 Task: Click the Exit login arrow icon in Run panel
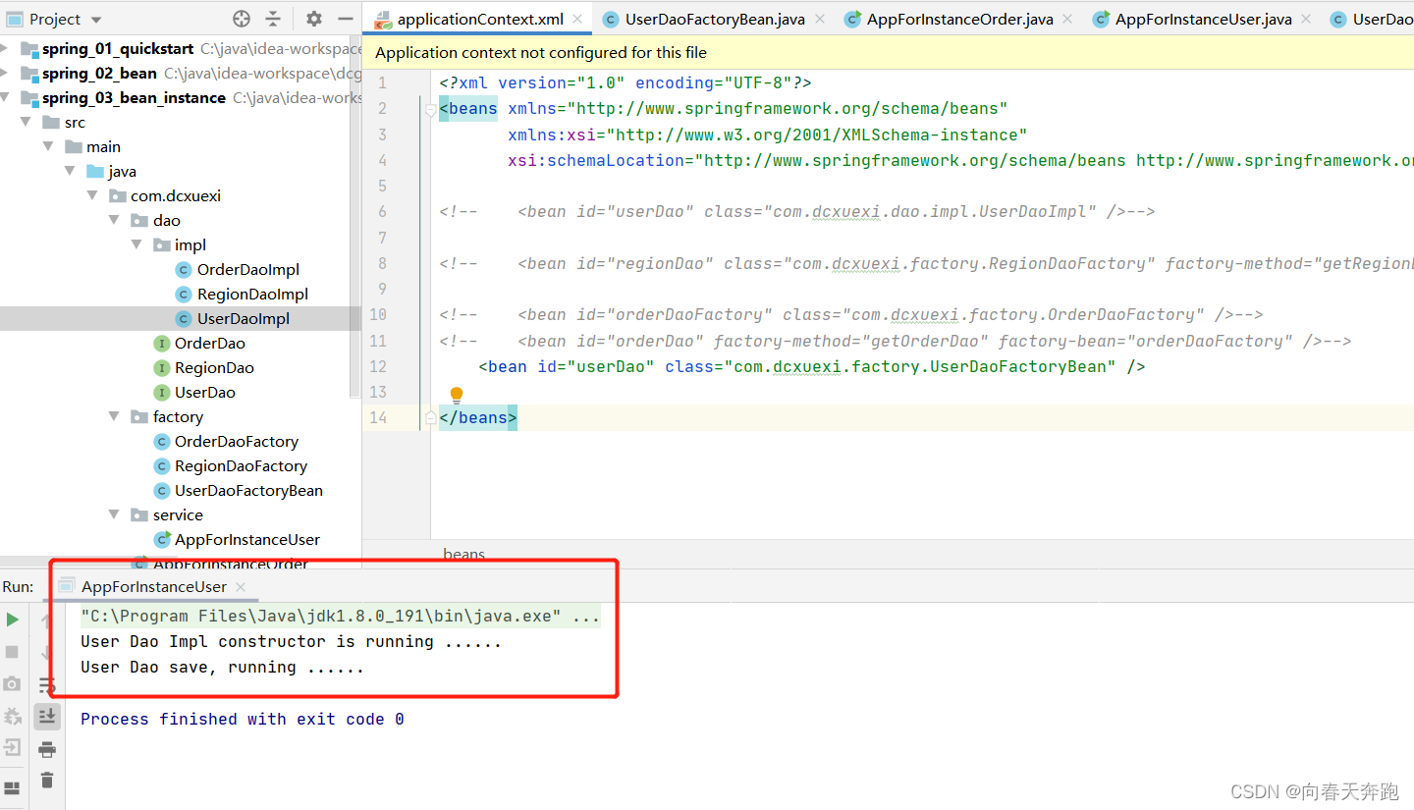click(13, 747)
